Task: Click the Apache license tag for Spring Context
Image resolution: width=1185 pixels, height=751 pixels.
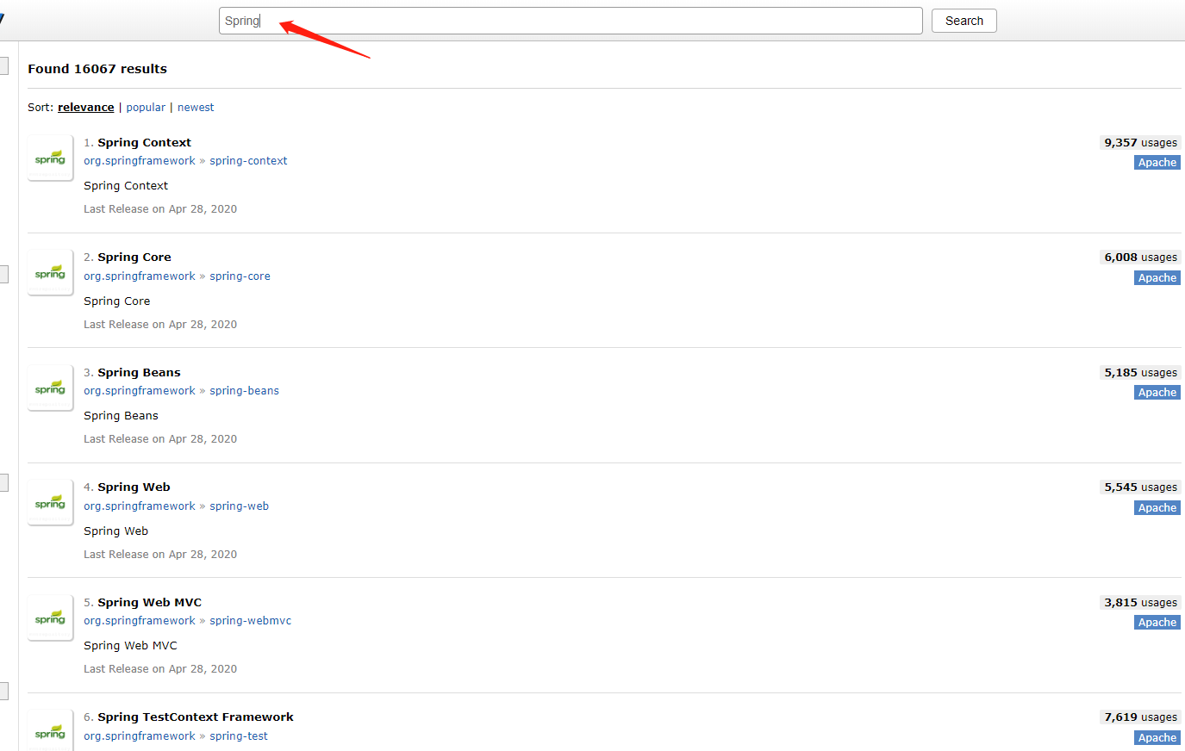Action: click(1157, 163)
